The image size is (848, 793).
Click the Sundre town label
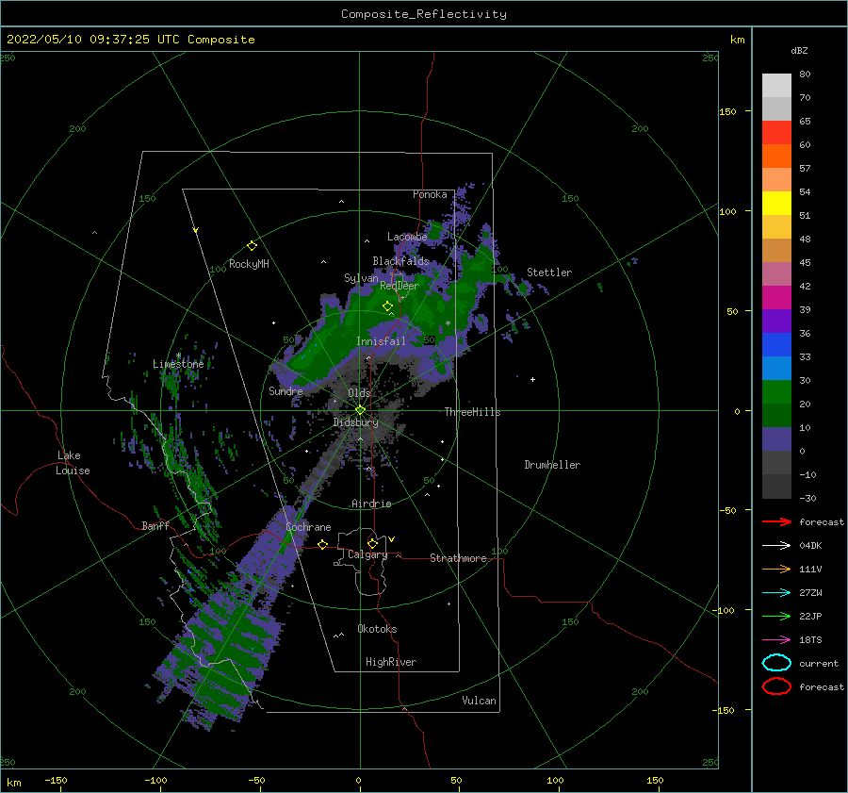(x=285, y=390)
